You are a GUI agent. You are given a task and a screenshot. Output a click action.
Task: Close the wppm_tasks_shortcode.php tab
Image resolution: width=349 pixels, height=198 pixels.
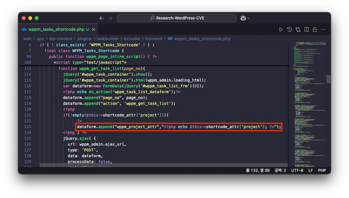click(x=93, y=29)
